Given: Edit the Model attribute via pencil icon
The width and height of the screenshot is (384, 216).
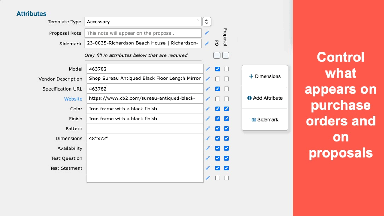Looking at the screenshot, I should coord(208,69).
